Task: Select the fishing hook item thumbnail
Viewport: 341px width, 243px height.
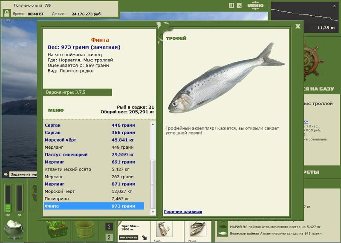Action: point(164,229)
